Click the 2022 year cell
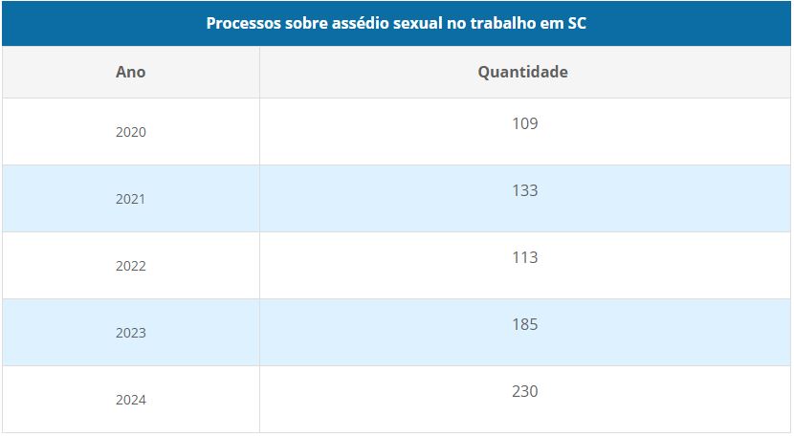The image size is (794, 437). [x=131, y=265]
